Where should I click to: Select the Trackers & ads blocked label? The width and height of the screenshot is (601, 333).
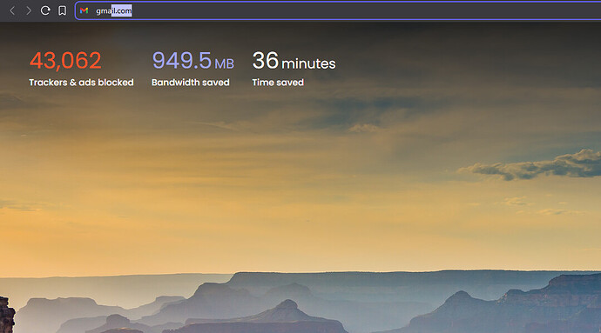point(81,83)
